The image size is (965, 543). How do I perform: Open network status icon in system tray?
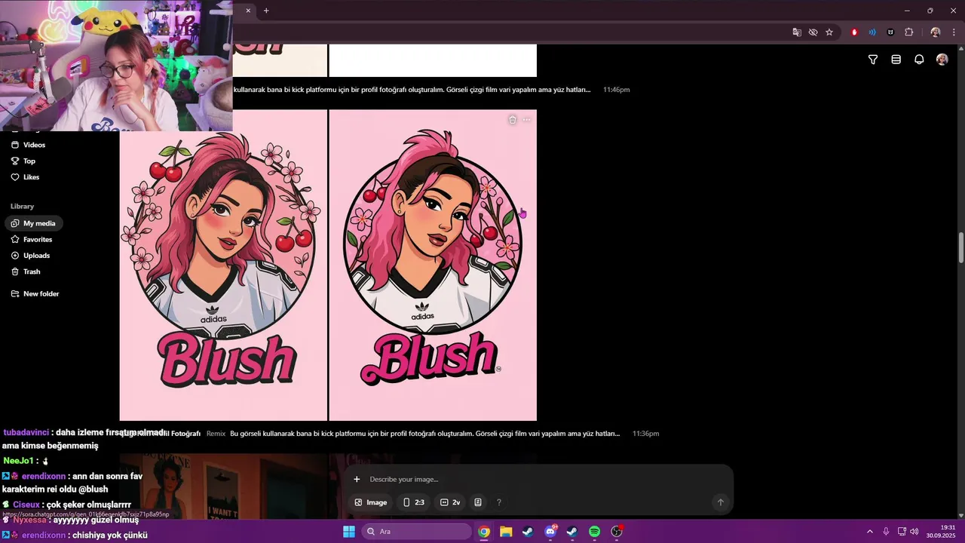[x=902, y=532]
